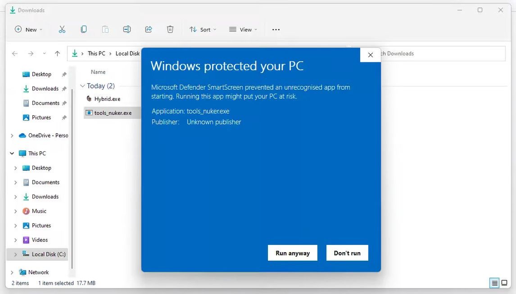The image size is (516, 294).
Task: Delete the selected file with trash icon
Action: pyautogui.click(x=170, y=30)
